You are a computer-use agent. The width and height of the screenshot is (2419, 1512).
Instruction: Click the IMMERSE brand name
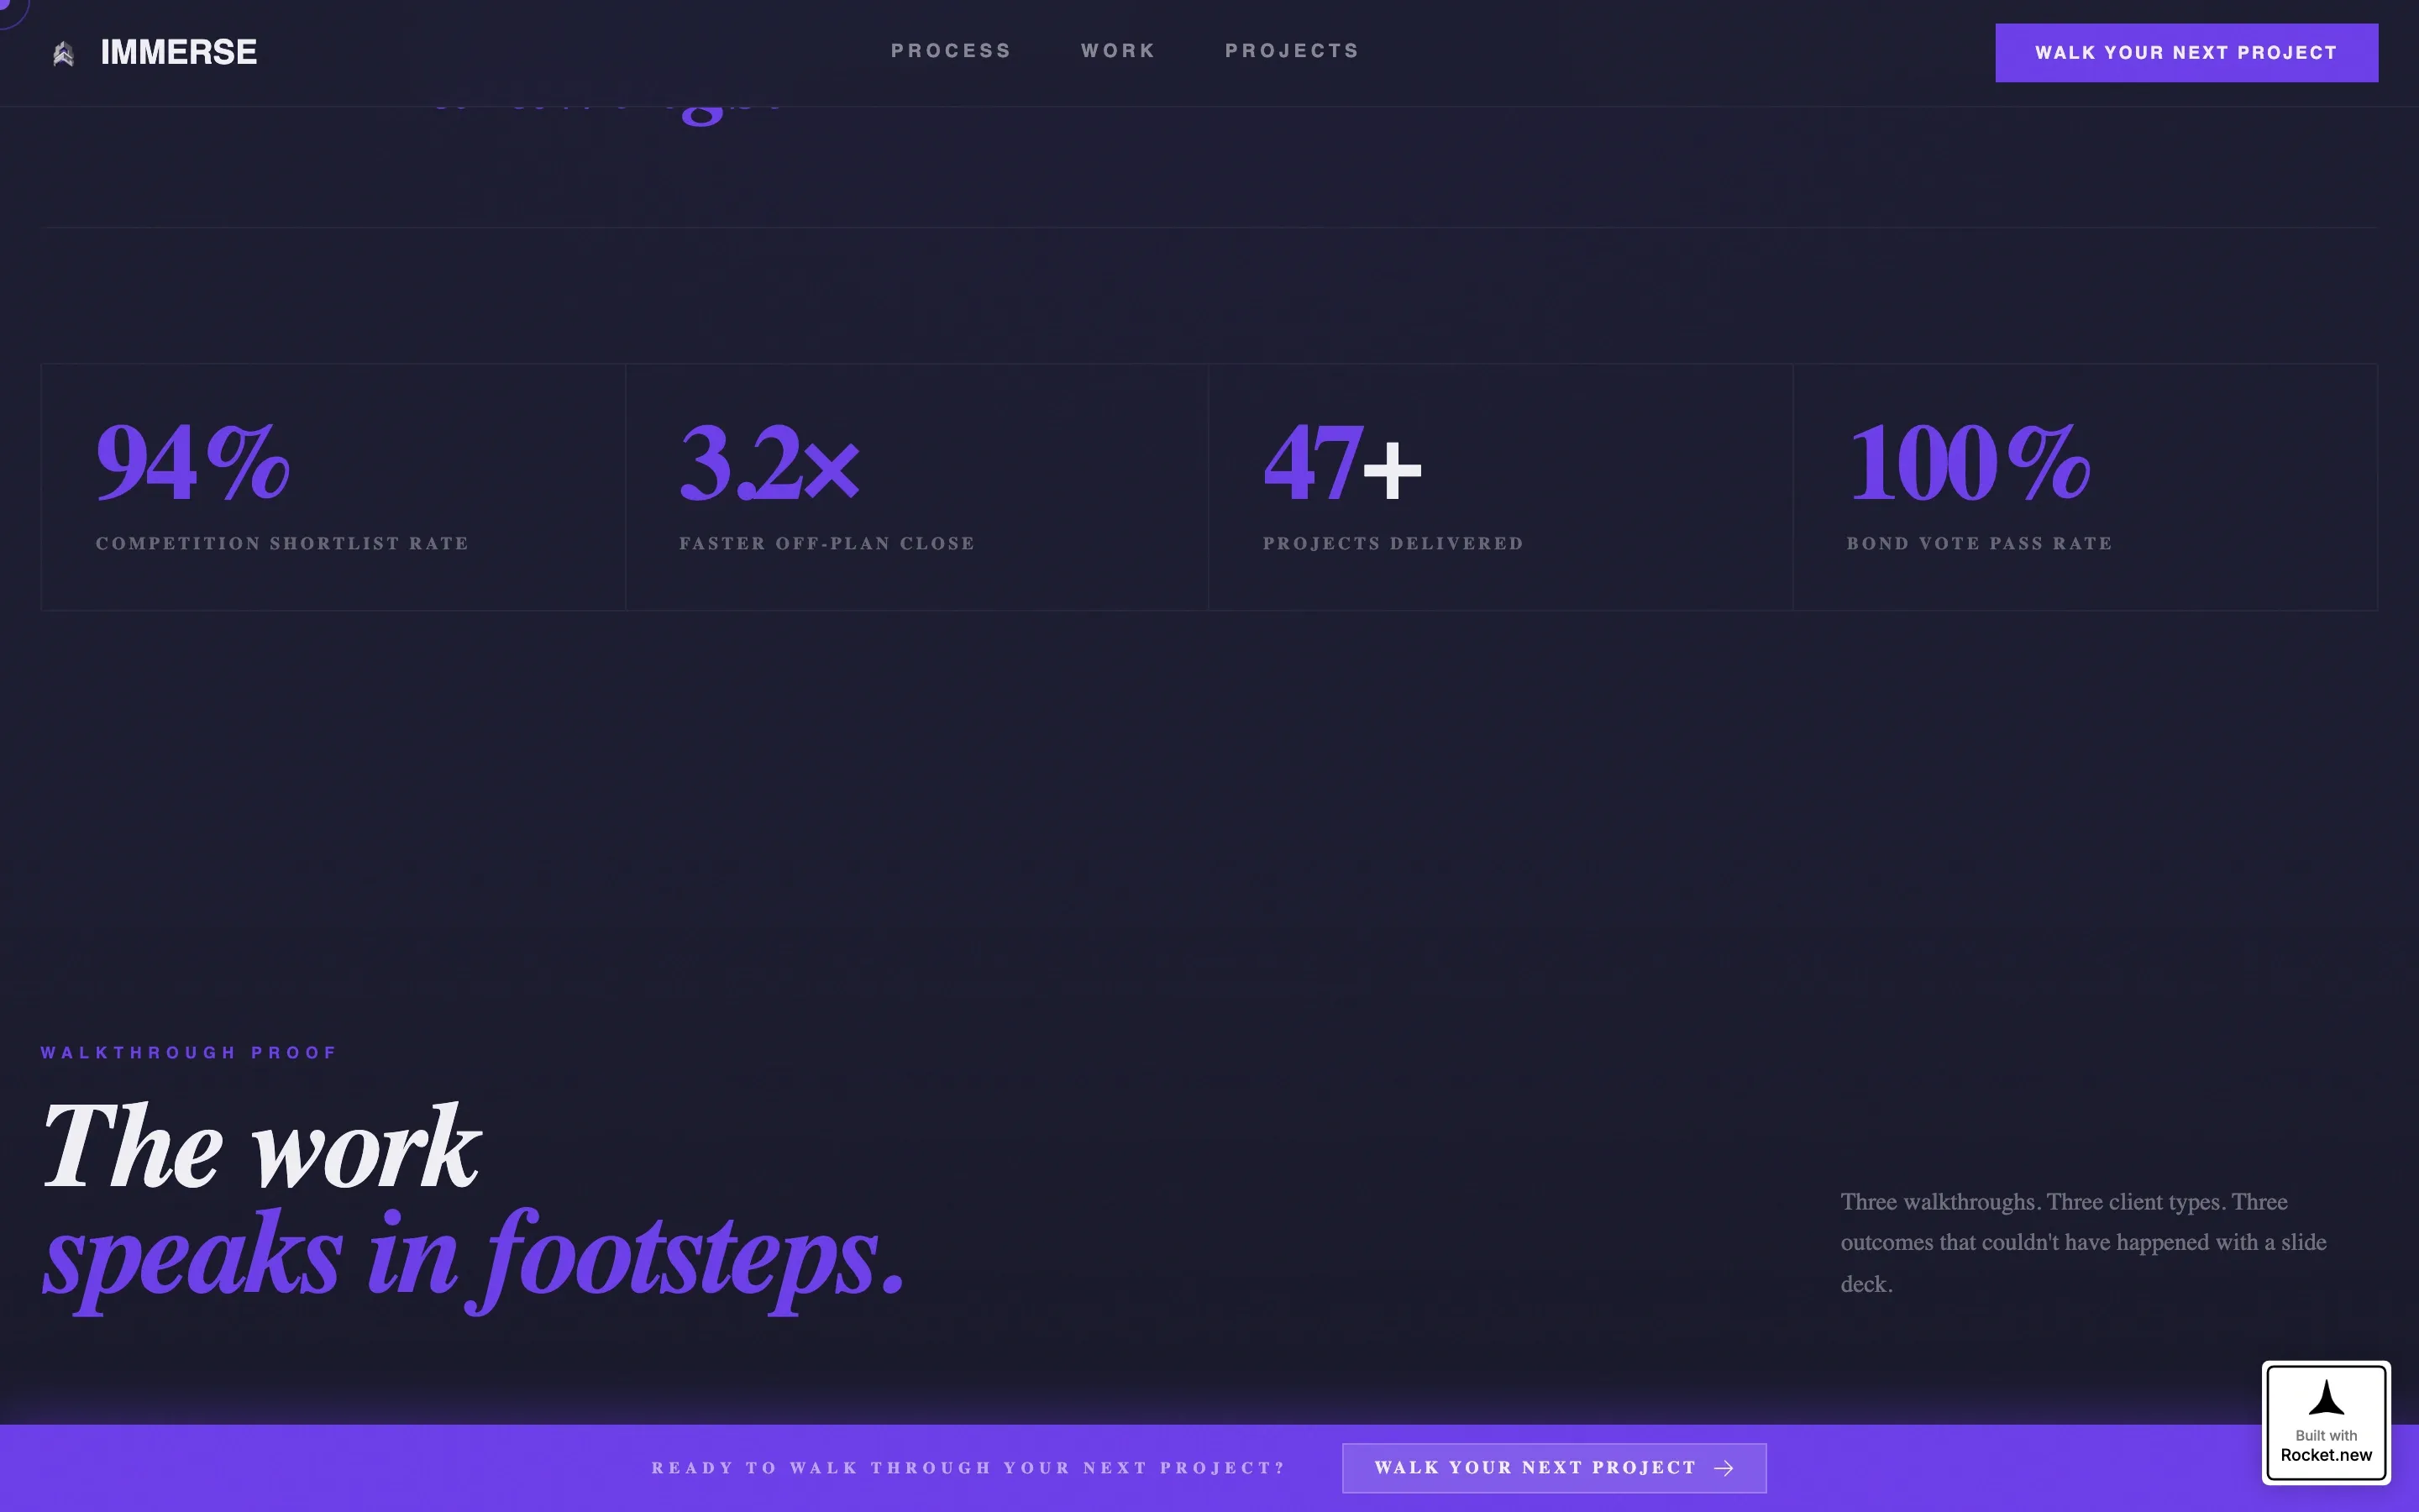pos(179,52)
